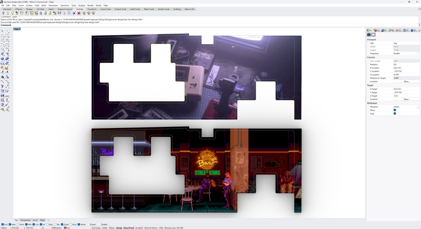Image resolution: width=421 pixels, height=229 pixels.
Task: Click the Array grid tool icon
Action: click(2, 100)
